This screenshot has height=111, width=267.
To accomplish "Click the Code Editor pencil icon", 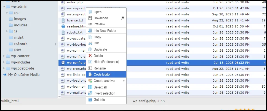I will coord(90,74).
